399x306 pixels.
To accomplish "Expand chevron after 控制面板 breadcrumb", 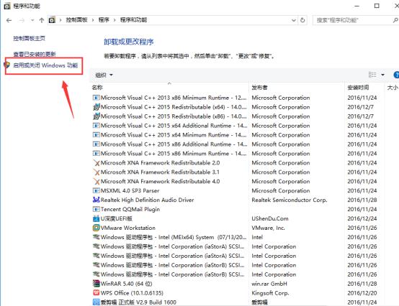I will [x=93, y=20].
